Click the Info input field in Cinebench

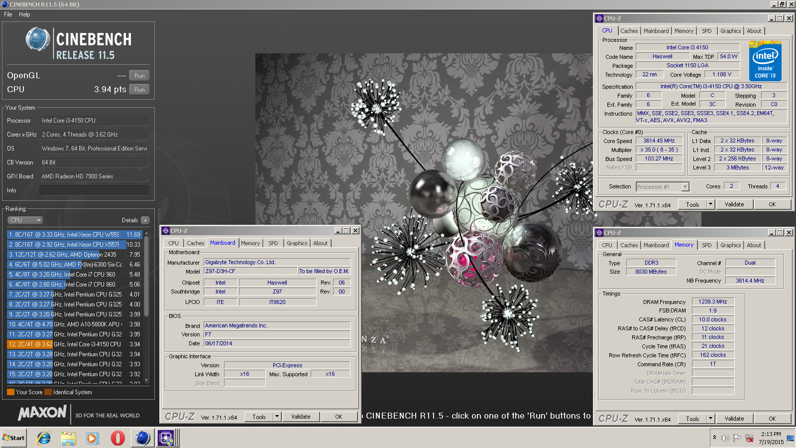click(94, 190)
